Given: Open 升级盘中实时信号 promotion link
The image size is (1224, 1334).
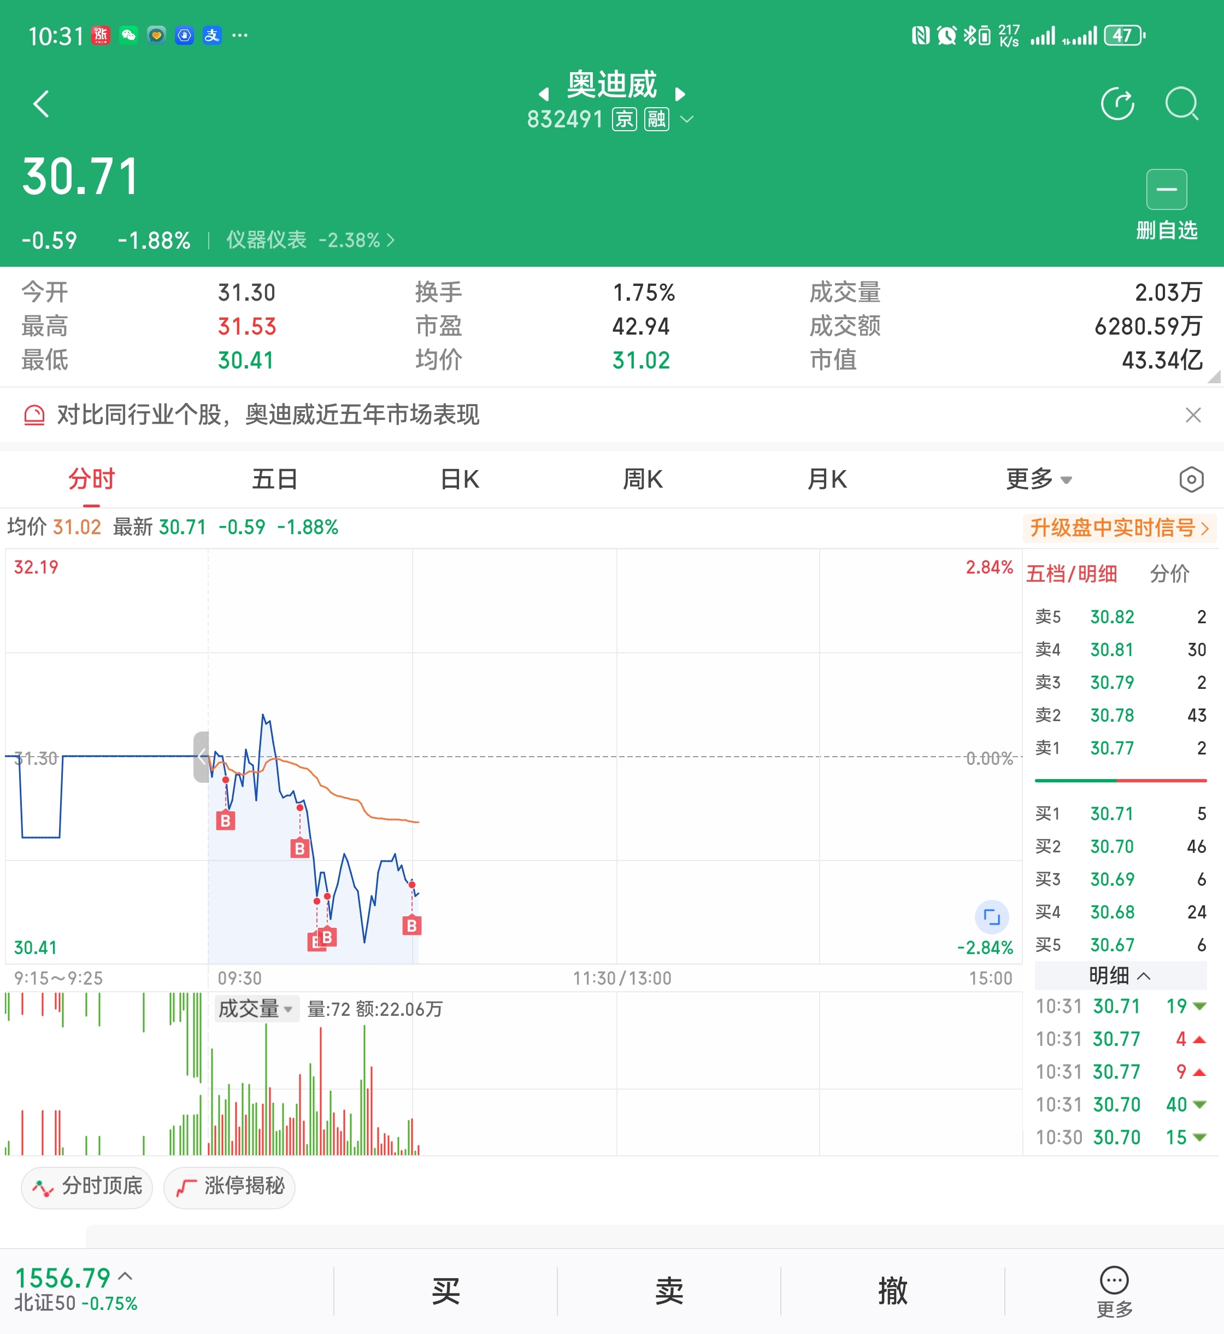Looking at the screenshot, I should [1119, 528].
